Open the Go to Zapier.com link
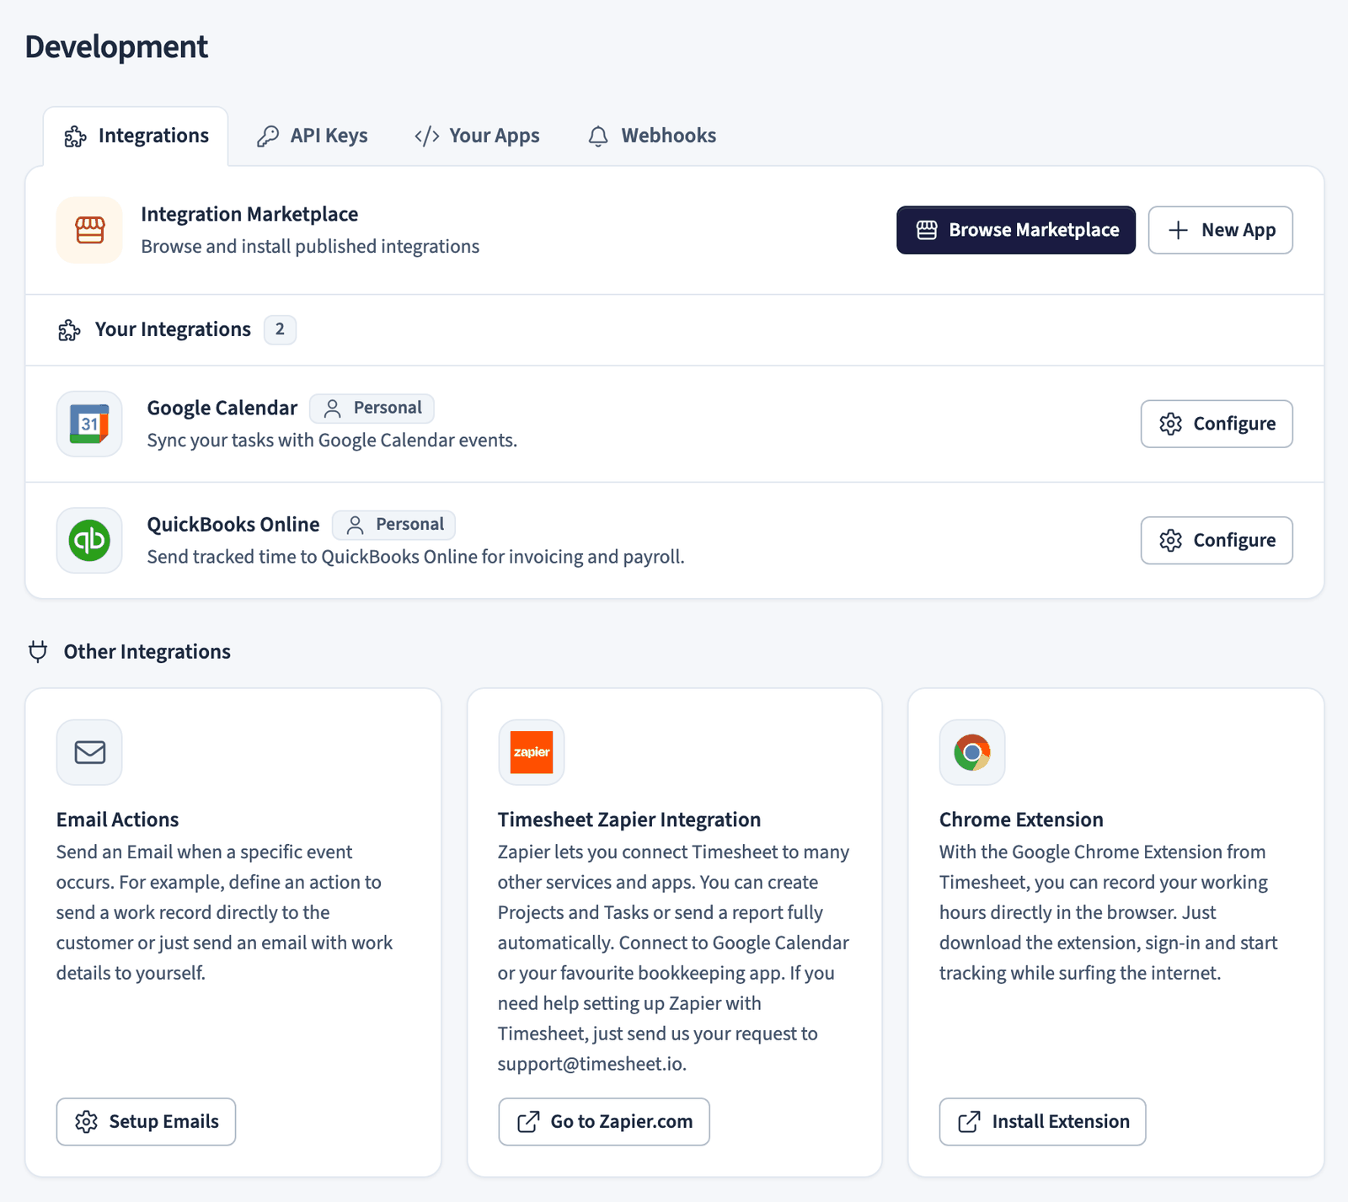 (x=604, y=1121)
